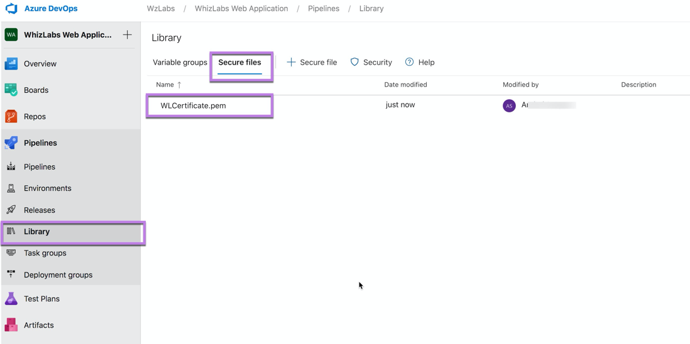Image resolution: width=690 pixels, height=344 pixels.
Task: Open the Help button
Action: point(420,62)
